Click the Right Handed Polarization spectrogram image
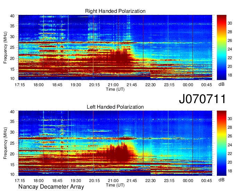Image resolution: width=236 pixels, height=191 pixels. [x=115, y=47]
